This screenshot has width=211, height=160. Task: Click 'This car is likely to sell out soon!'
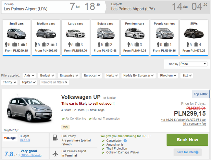88,104
